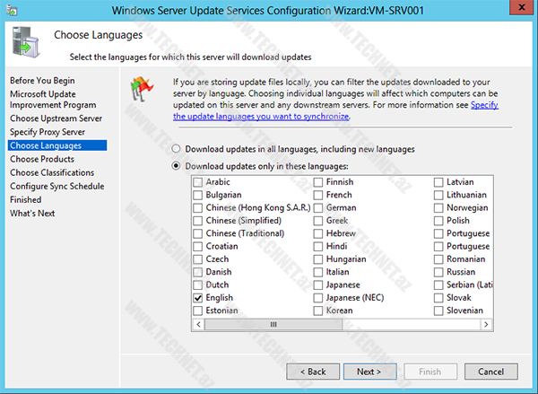Open the What's Next step

click(x=32, y=214)
